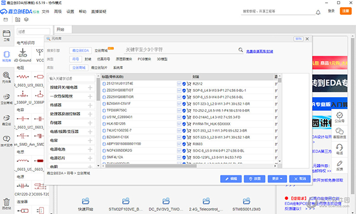Click preview image icon for HLK-5D1205 row
This screenshot has height=214, width=356.
[179, 124]
